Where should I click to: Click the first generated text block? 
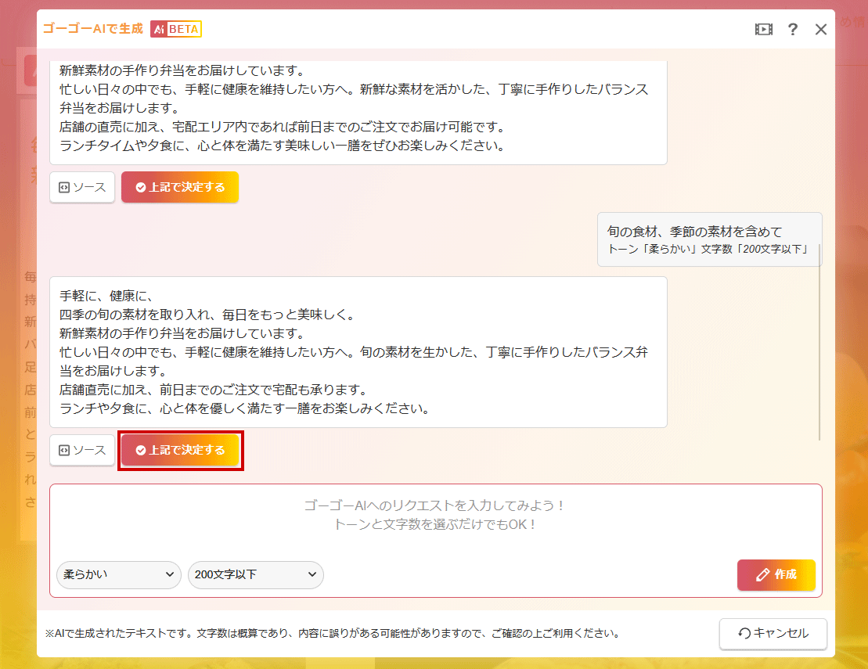pyautogui.click(x=358, y=110)
